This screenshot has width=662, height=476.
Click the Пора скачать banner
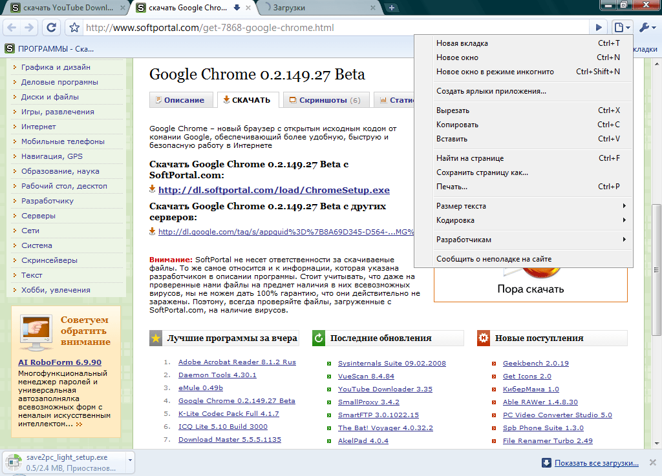tap(531, 285)
